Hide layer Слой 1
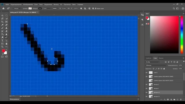 (147, 73)
